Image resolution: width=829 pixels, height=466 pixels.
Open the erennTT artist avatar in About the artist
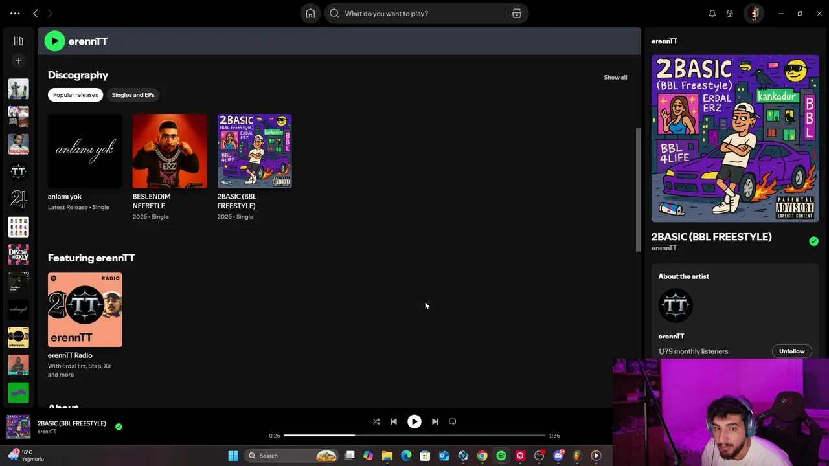tap(676, 305)
